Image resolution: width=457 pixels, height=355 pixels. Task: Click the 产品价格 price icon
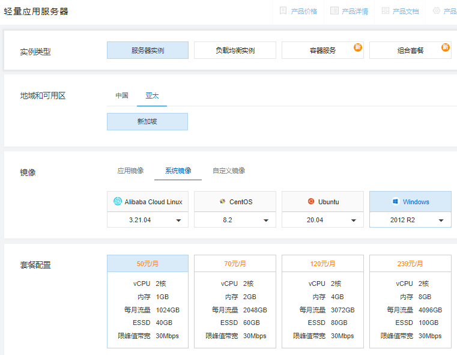click(x=283, y=11)
